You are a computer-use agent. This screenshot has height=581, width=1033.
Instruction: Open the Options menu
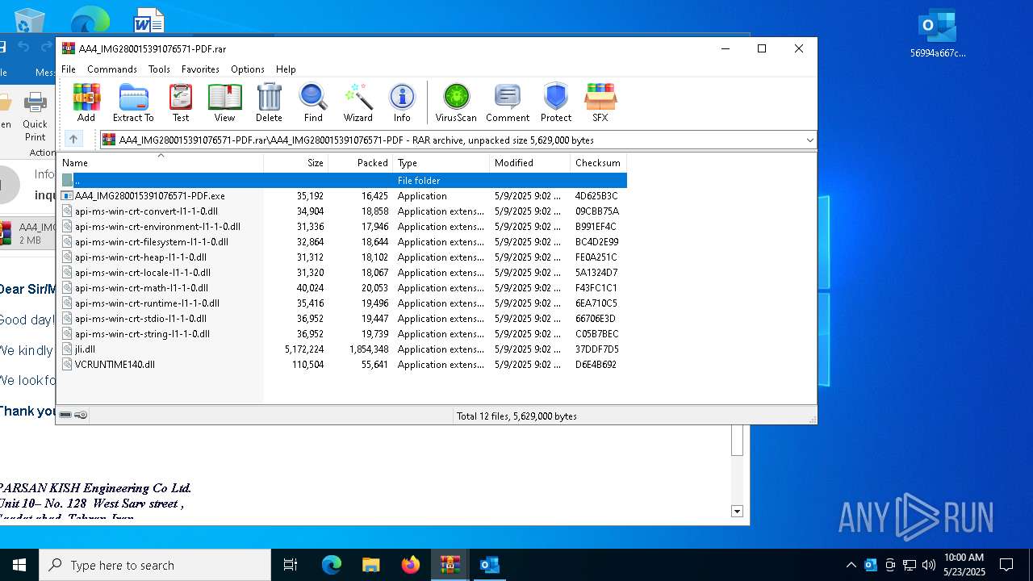[248, 69]
